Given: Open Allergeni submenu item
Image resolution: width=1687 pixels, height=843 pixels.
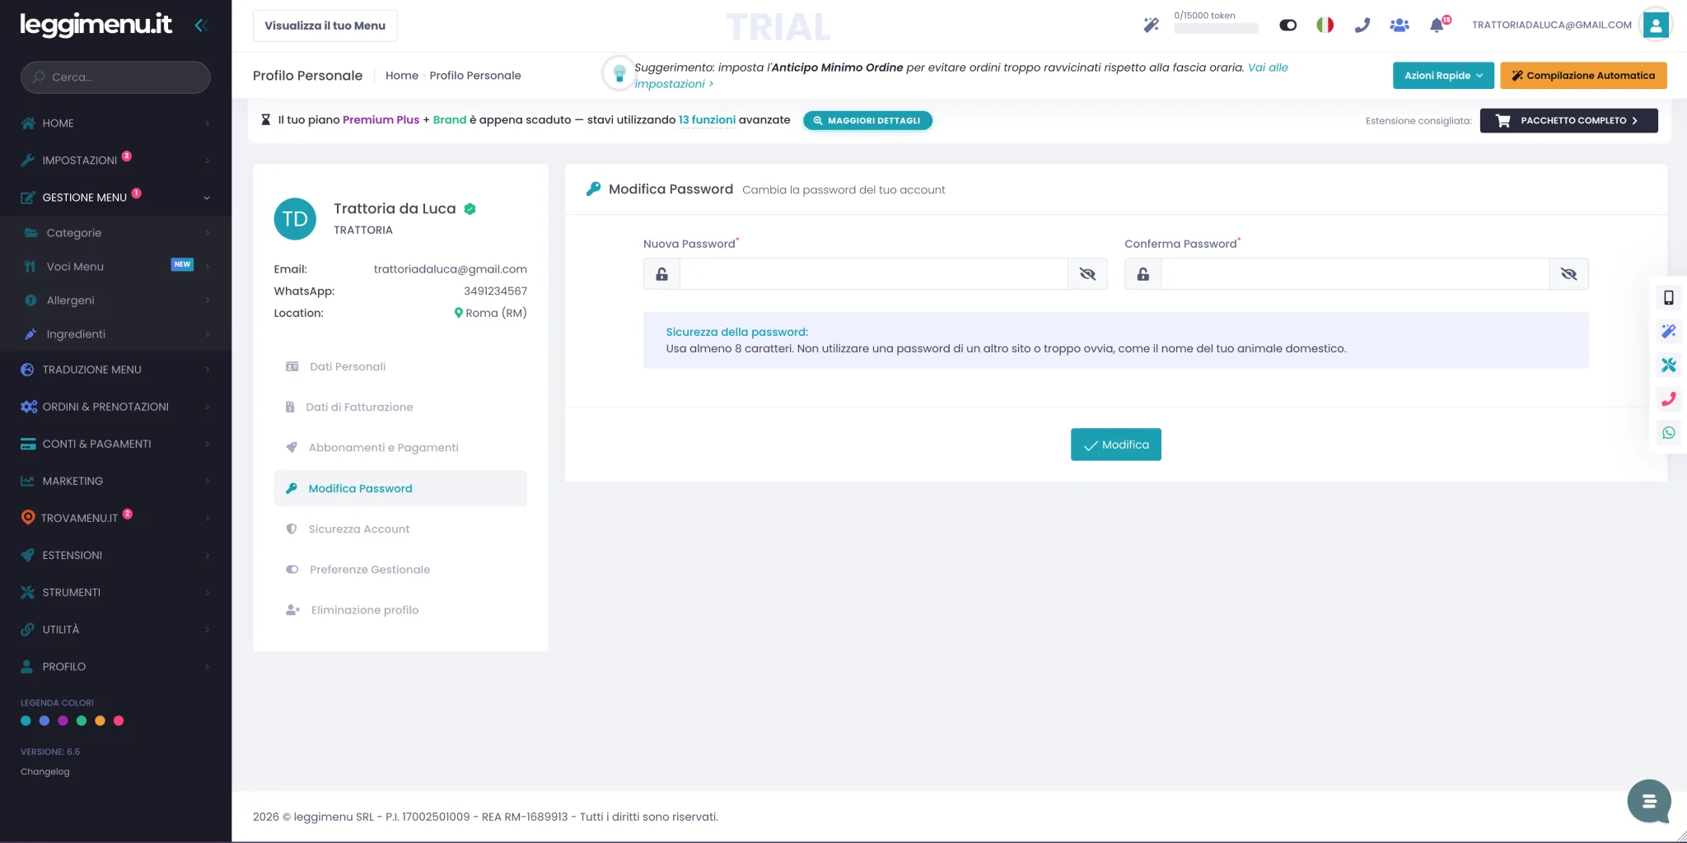Looking at the screenshot, I should (115, 300).
